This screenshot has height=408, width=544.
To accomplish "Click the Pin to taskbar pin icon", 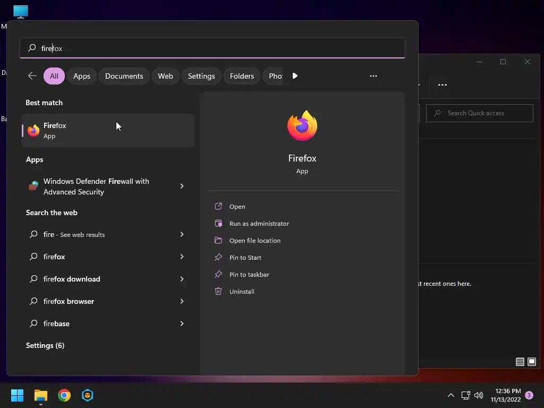I will click(x=218, y=274).
